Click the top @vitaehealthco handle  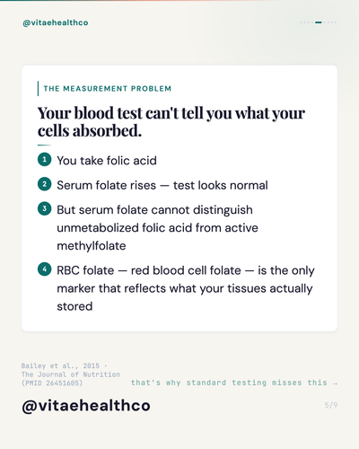point(56,22)
